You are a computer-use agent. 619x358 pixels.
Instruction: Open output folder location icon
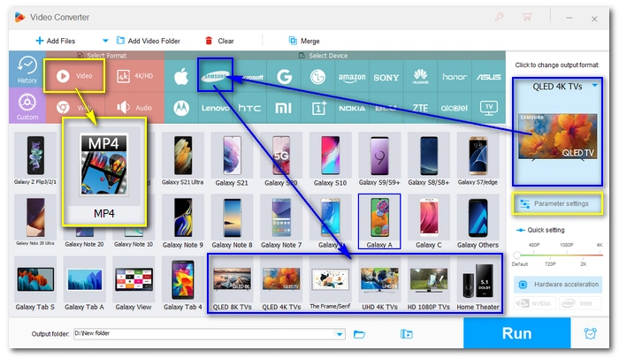point(406,334)
